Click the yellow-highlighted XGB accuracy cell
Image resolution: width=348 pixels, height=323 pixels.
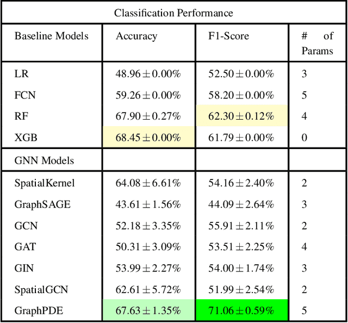click(x=148, y=138)
